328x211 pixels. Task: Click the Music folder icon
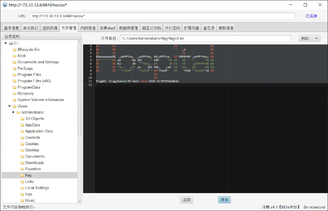click(22, 200)
